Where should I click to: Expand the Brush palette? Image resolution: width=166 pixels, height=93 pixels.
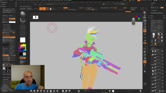(x=4, y=4)
